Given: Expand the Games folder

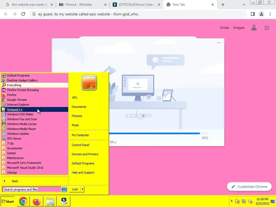Looking at the screenshot, I should [34, 153].
